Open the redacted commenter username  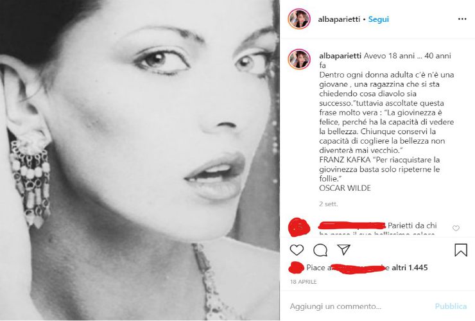click(352, 225)
